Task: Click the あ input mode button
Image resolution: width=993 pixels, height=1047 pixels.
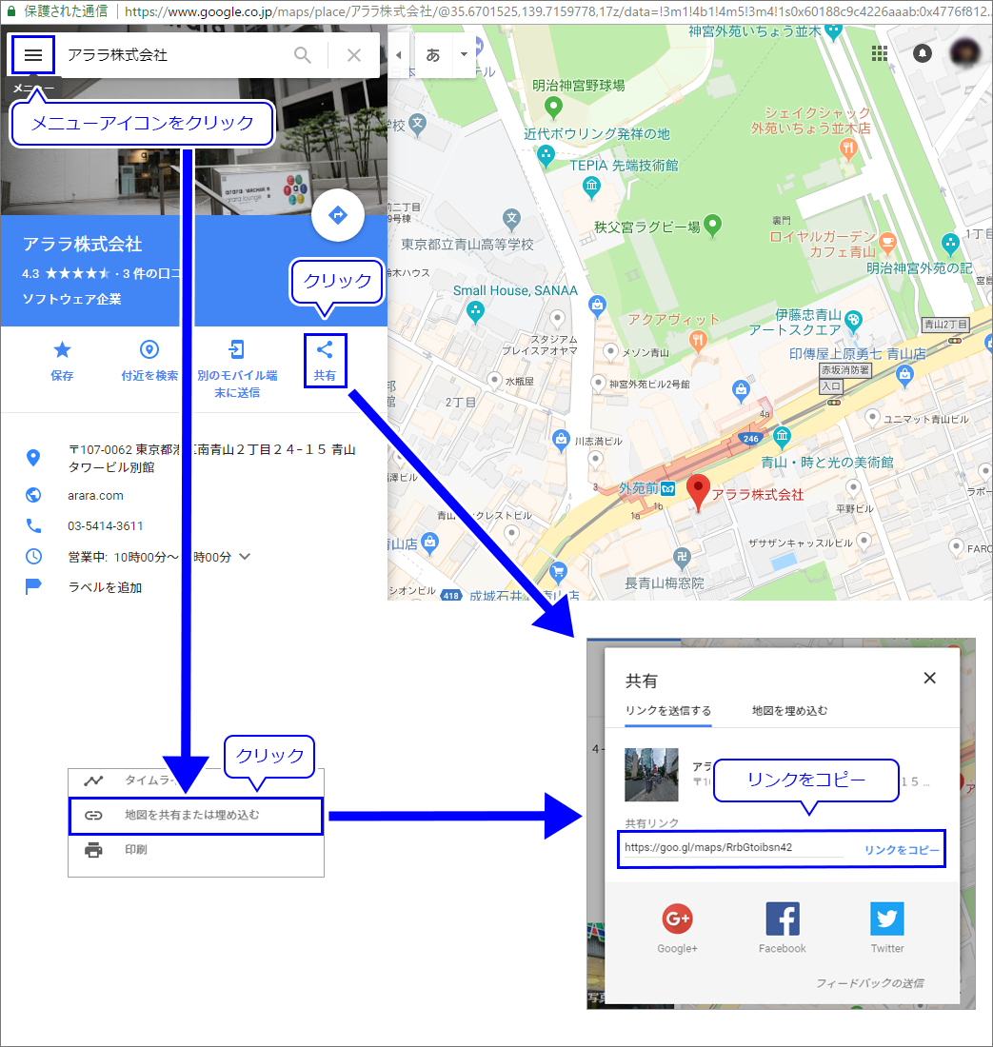Action: [433, 55]
